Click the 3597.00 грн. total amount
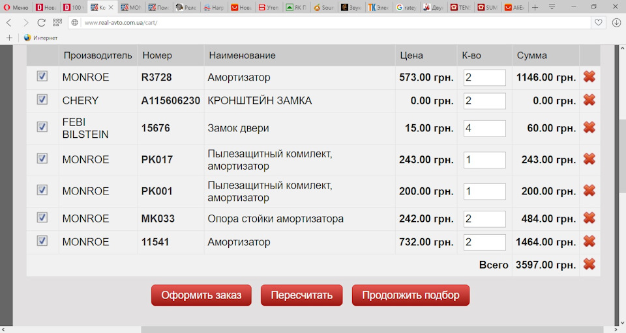Image resolution: width=626 pixels, height=333 pixels. click(x=546, y=265)
